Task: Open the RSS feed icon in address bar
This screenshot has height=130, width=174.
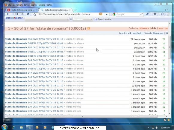Action: coord(101,14)
